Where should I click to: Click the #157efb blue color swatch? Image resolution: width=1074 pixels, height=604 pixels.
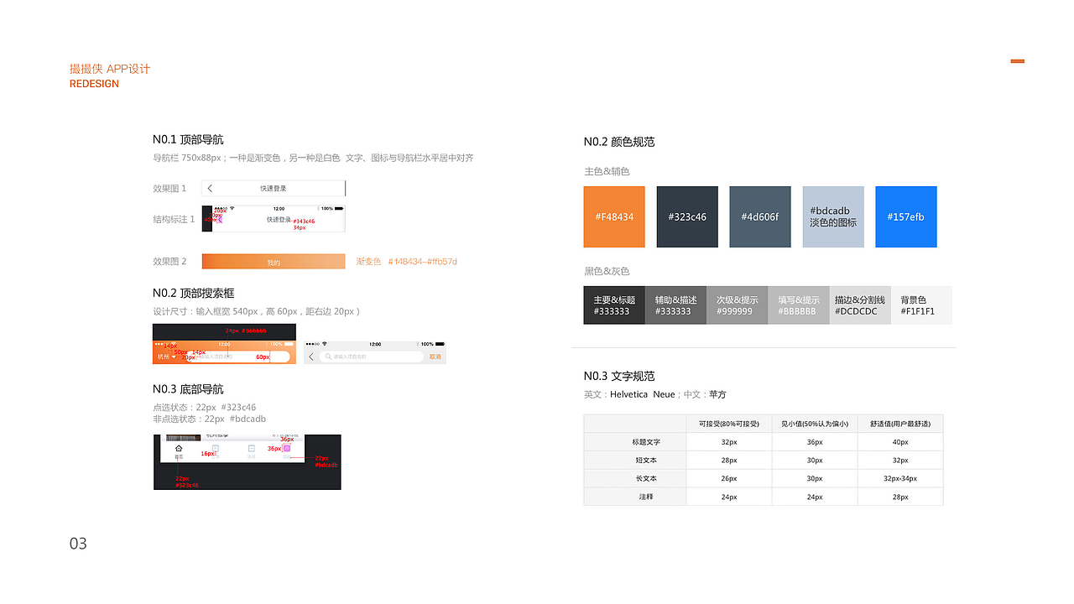click(x=905, y=216)
